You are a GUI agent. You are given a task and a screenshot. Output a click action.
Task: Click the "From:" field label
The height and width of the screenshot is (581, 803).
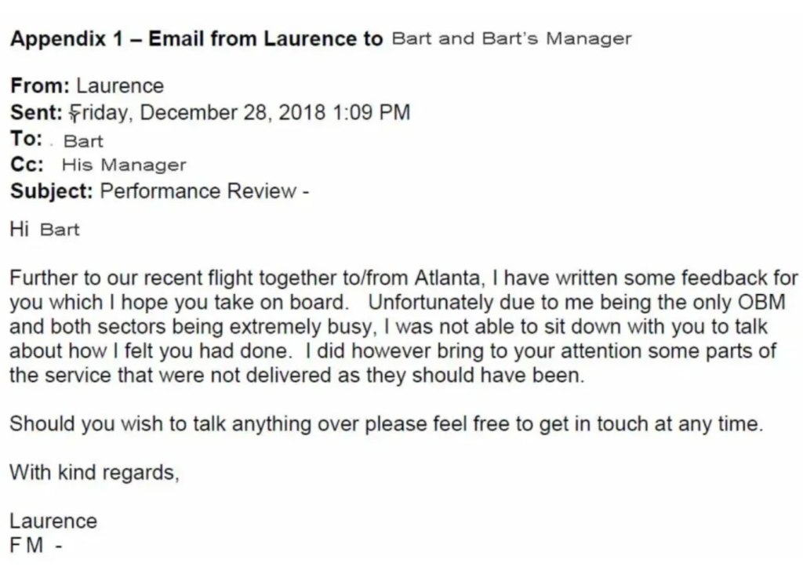40,85
